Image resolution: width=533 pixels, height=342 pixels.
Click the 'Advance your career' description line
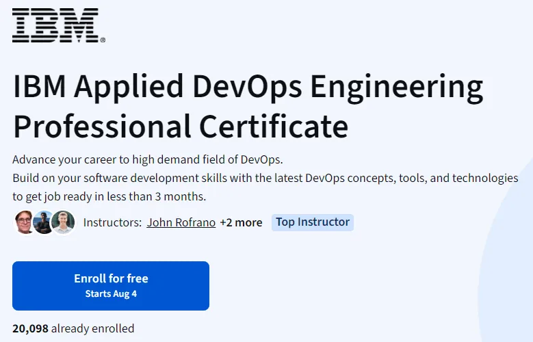point(148,159)
